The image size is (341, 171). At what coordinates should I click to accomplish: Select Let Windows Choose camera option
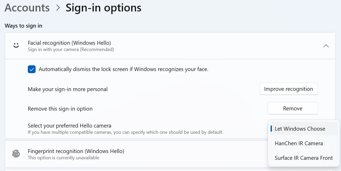[300, 129]
